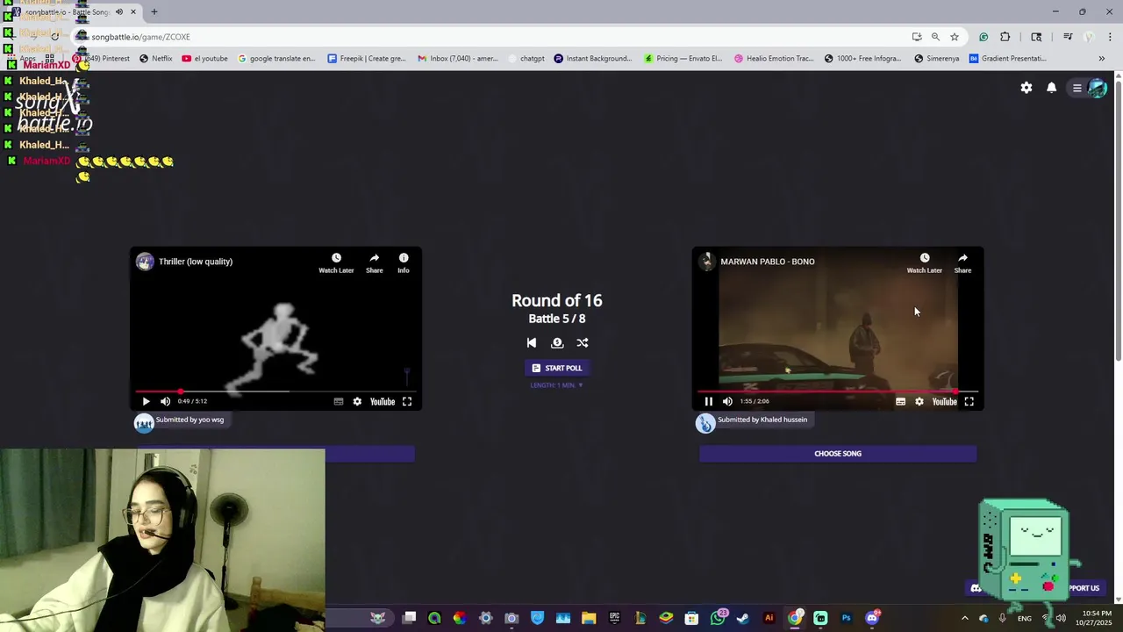Open Adobe Illustrator from the taskbar
Screen dimensions: 1123x632
click(769, 618)
